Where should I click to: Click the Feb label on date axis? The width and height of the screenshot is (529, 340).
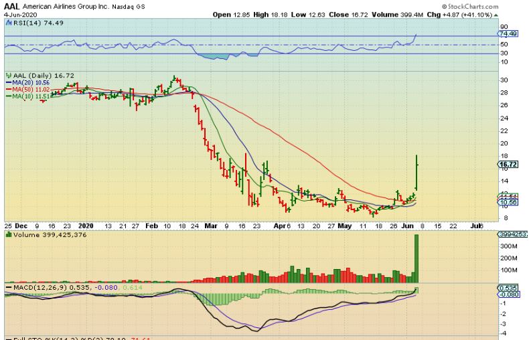(x=151, y=226)
